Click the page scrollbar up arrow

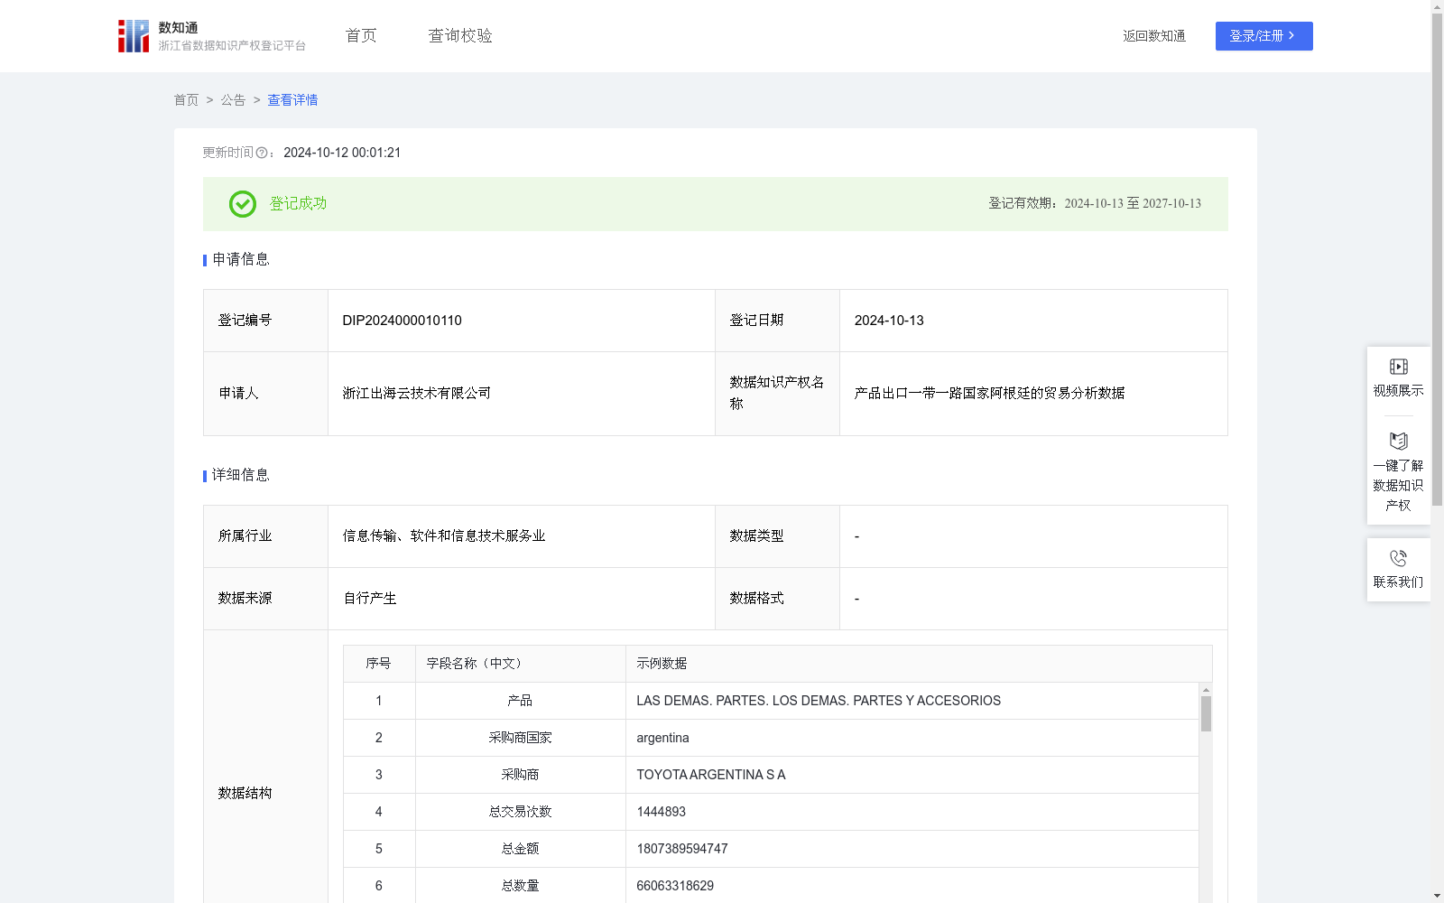(x=1437, y=6)
